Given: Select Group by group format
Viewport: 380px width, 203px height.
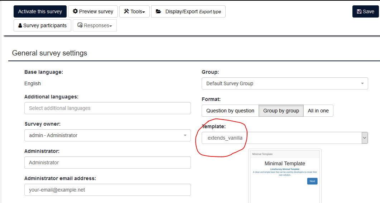Looking at the screenshot, I should click(281, 111).
